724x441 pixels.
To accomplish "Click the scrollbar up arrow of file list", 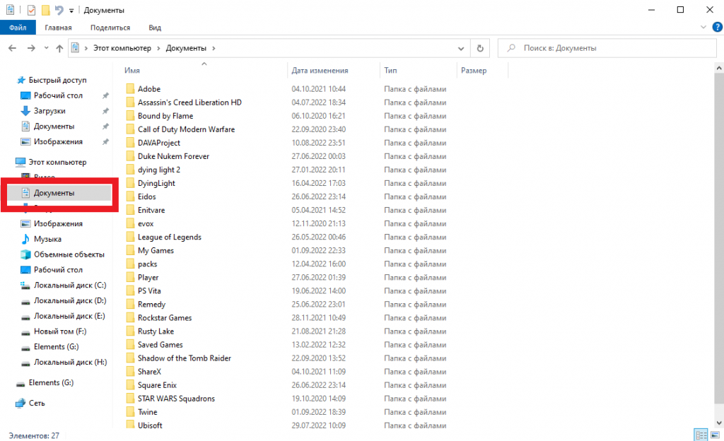I will coord(719,68).
